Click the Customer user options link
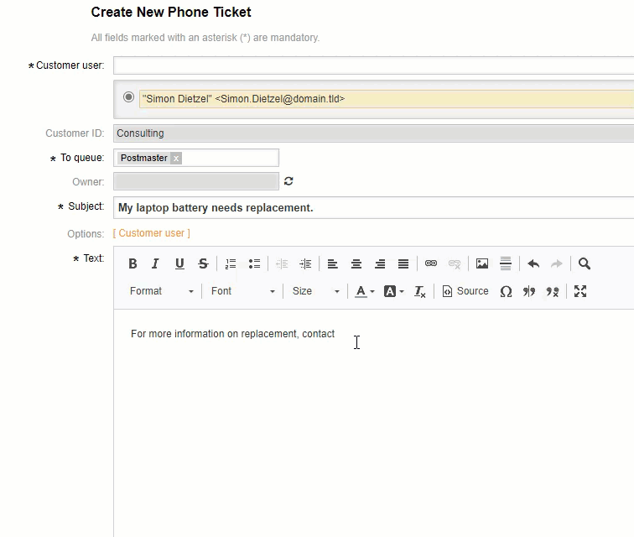634x537 pixels. tap(151, 233)
